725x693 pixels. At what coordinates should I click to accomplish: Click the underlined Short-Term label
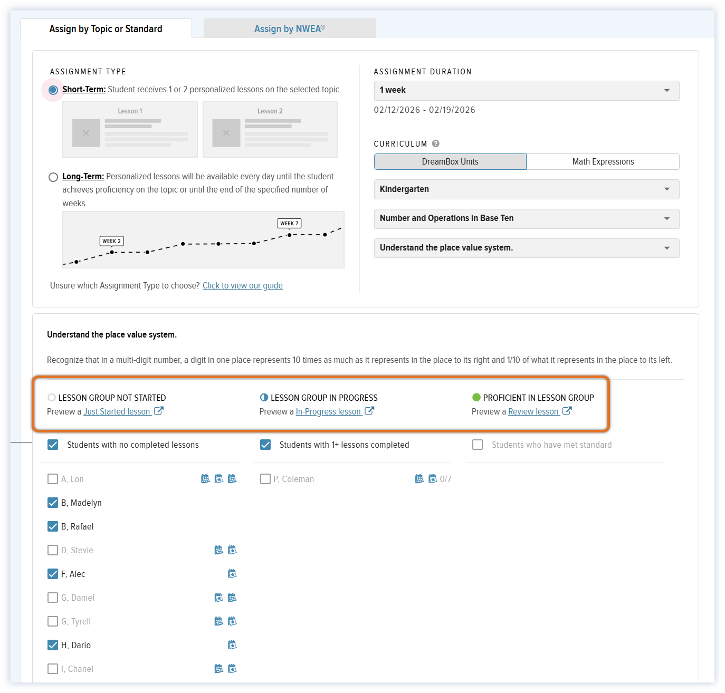(x=84, y=90)
